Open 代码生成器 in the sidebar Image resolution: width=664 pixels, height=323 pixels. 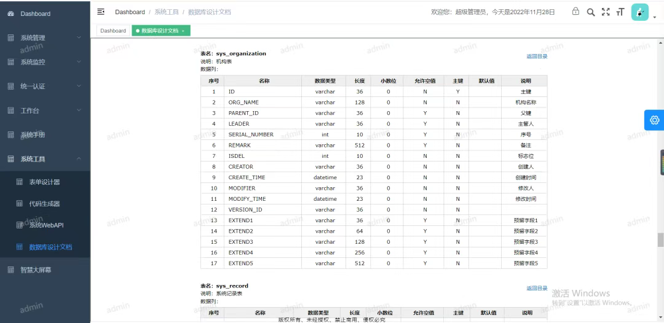[x=44, y=204]
